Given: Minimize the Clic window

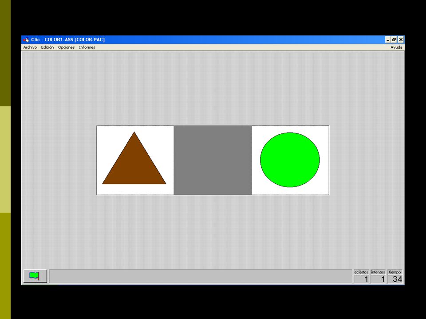Looking at the screenshot, I should 388,39.
